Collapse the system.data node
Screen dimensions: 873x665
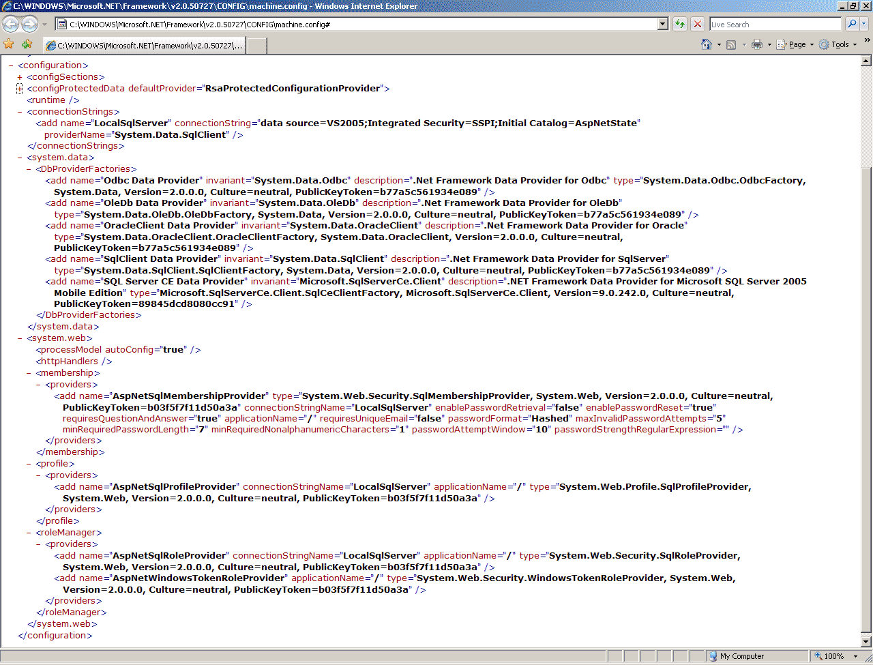20,158
